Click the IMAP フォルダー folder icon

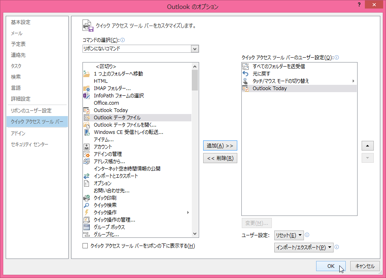point(87,88)
